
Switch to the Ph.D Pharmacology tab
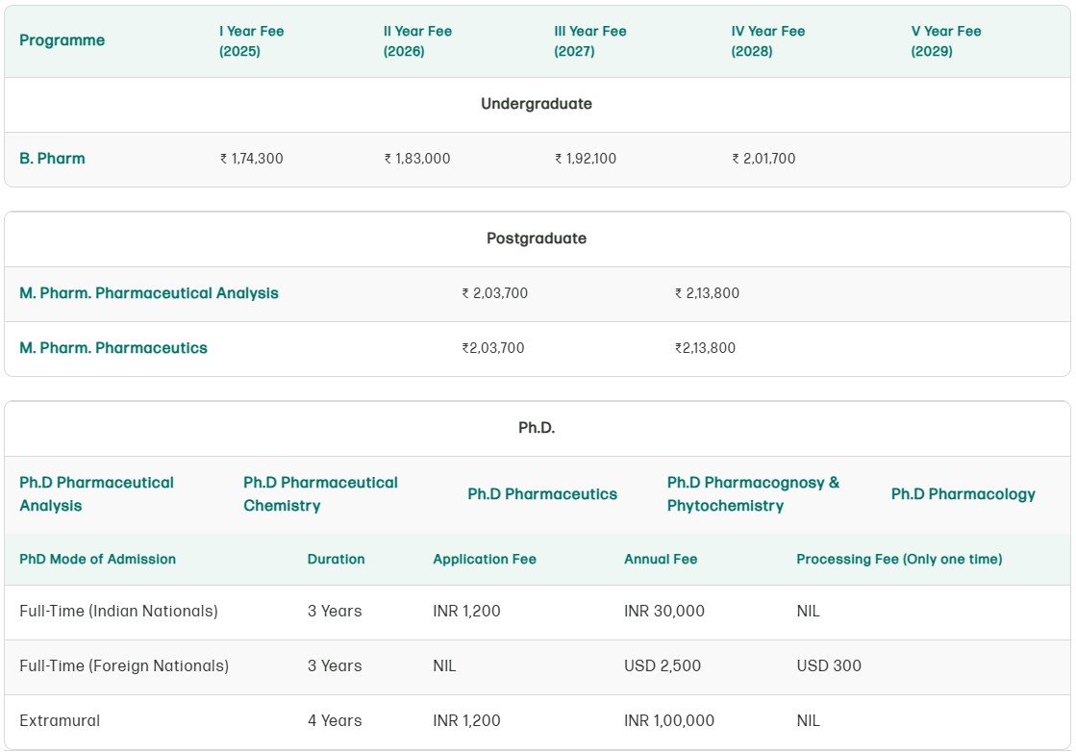point(963,494)
